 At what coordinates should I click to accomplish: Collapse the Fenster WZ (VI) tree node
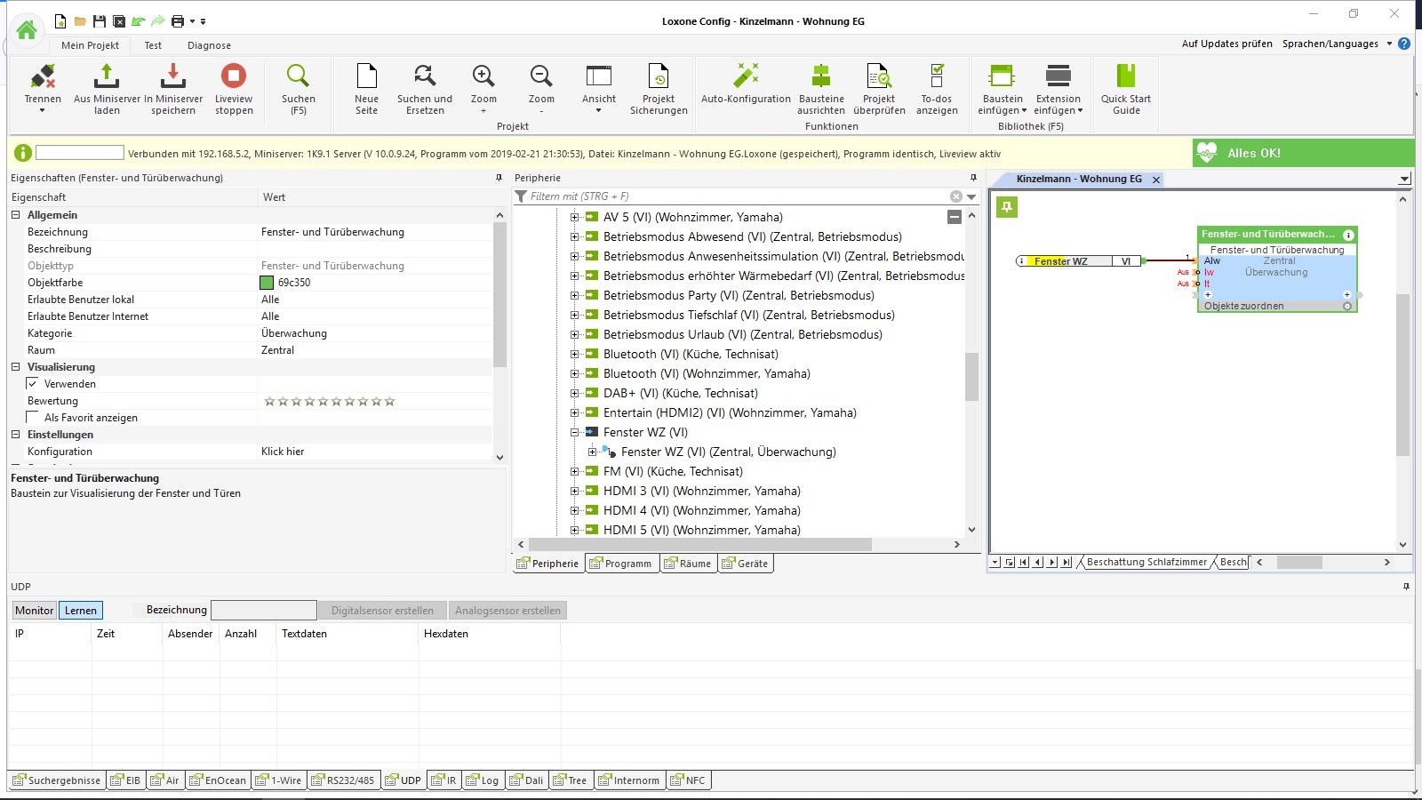574,433
